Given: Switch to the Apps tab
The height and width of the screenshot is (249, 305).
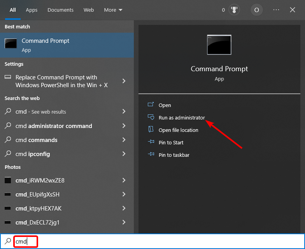Looking at the screenshot, I should [32, 10].
